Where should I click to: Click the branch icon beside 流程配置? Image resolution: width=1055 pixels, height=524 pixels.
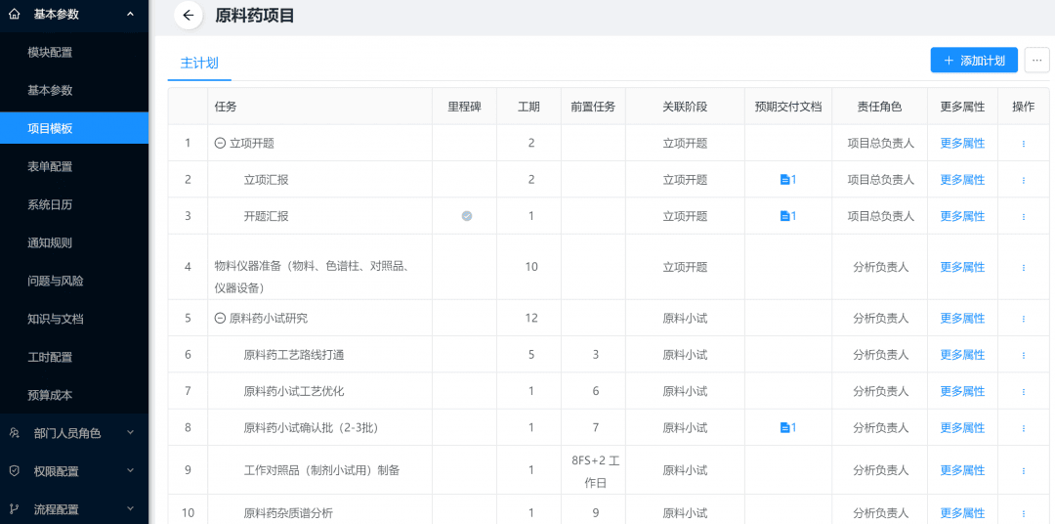[14, 509]
